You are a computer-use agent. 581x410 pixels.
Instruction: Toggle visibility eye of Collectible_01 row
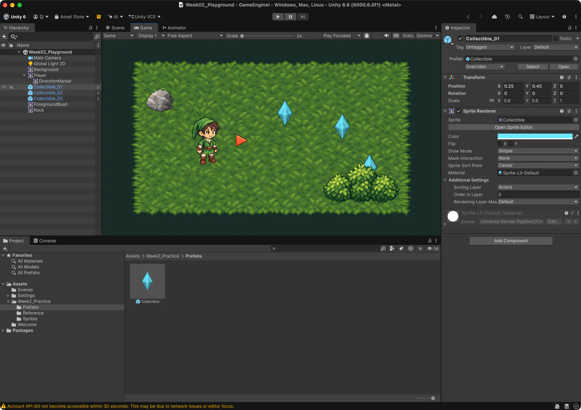tap(4, 87)
